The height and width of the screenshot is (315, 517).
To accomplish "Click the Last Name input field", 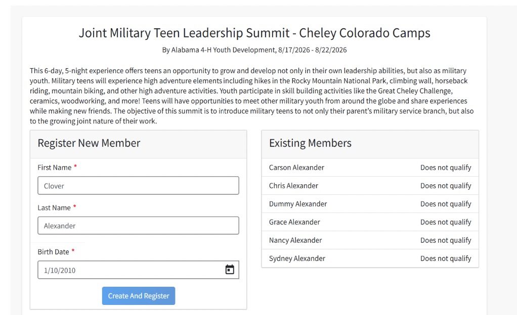I will 138,226.
